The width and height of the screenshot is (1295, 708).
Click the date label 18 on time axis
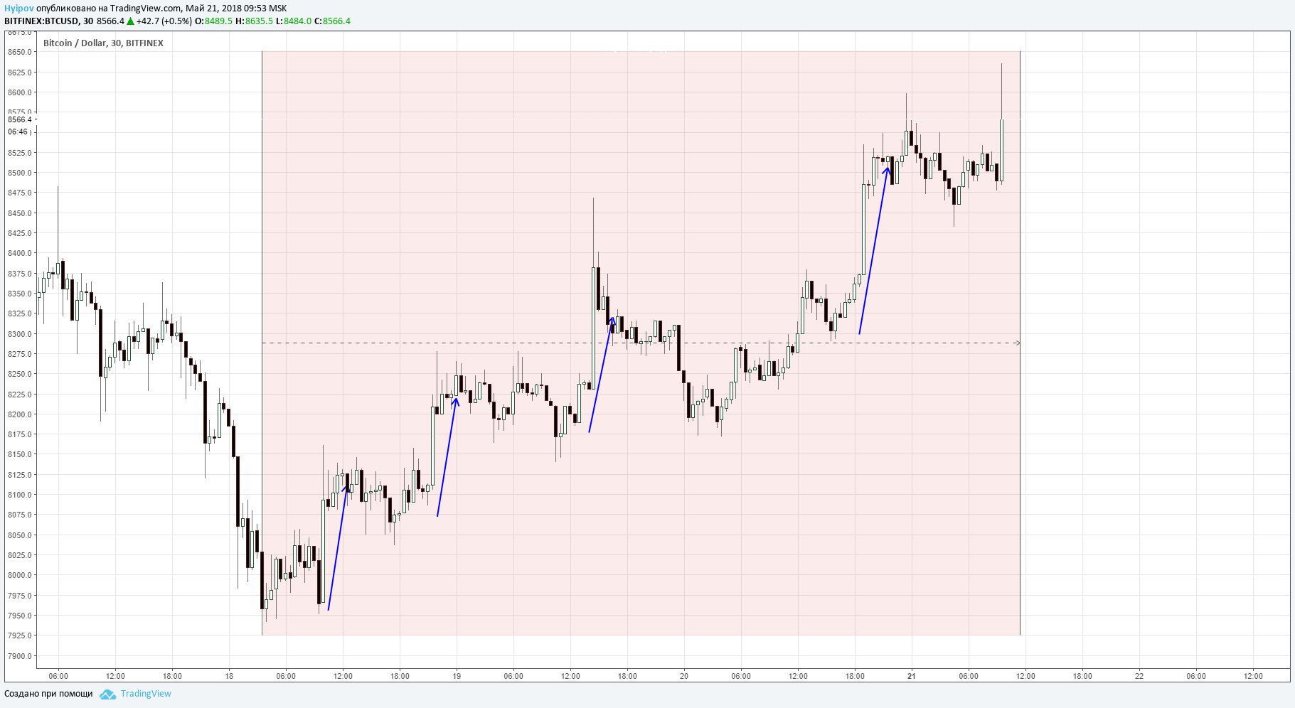(229, 676)
